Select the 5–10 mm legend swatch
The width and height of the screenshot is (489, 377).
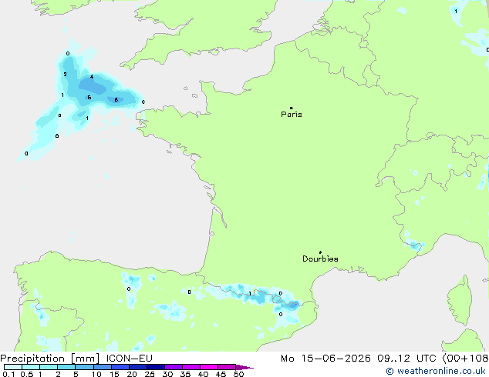84,367
